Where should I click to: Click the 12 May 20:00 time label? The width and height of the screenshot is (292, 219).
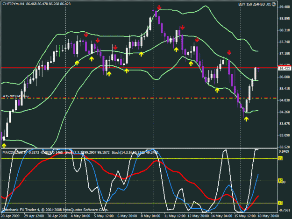pyautogui.click(x=198, y=216)
